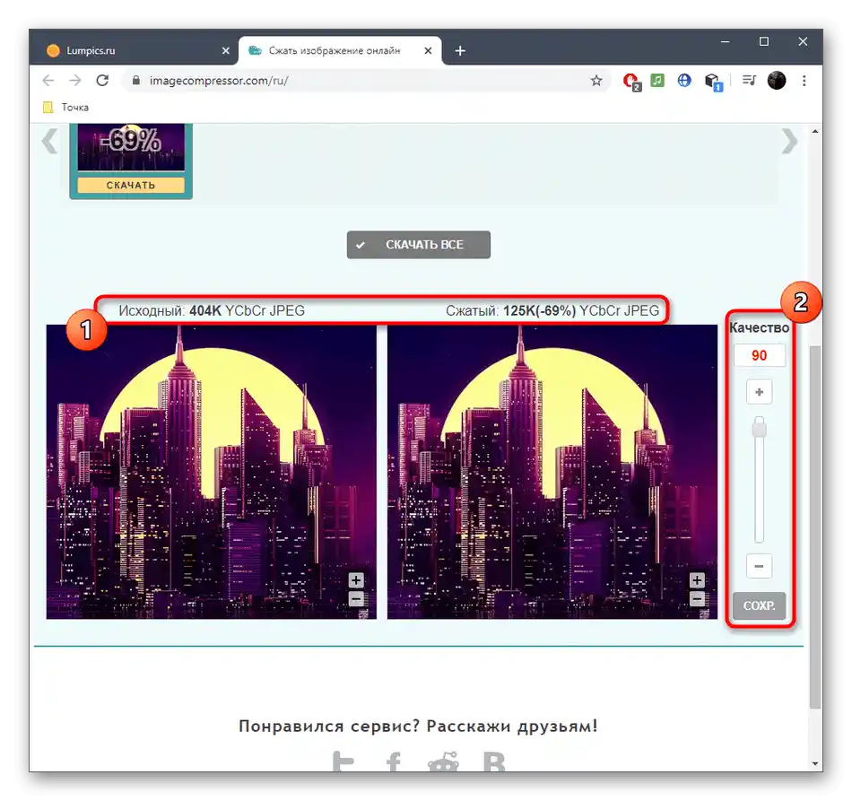The width and height of the screenshot is (852, 801).
Task: Bookmark this page with the star icon
Action: 596,81
